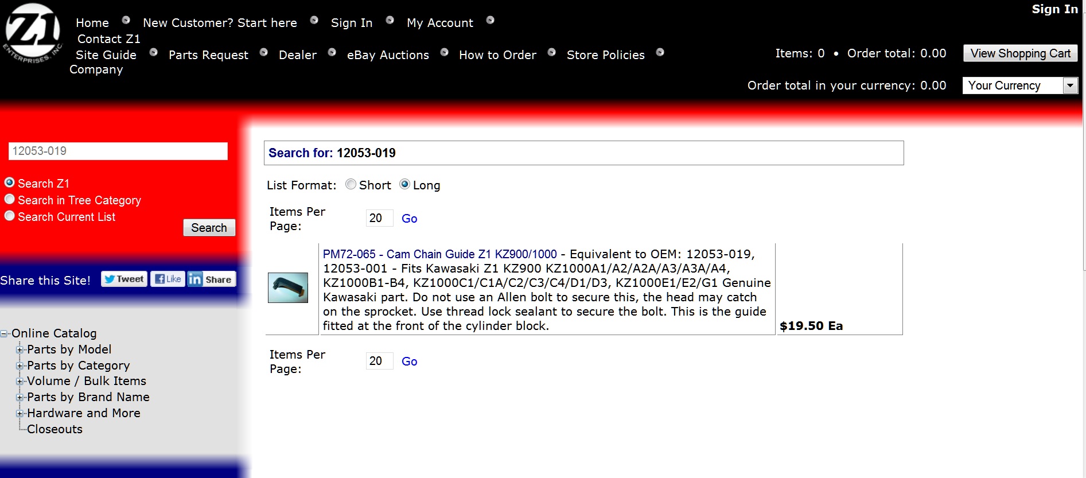Screen dimensions: 1086x478
Task: Click the upper Go link
Action: tap(409, 219)
